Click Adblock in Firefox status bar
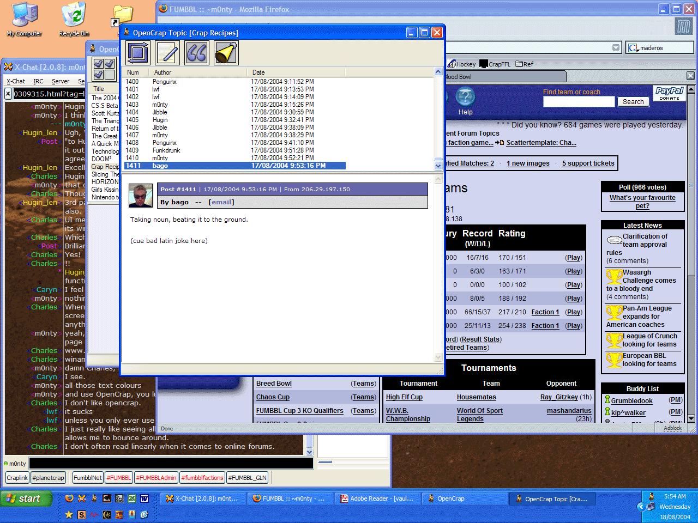Viewport: 698px width, 523px height. 672,428
